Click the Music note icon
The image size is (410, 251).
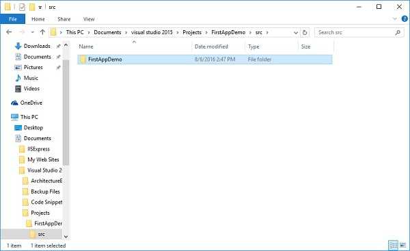coord(18,78)
